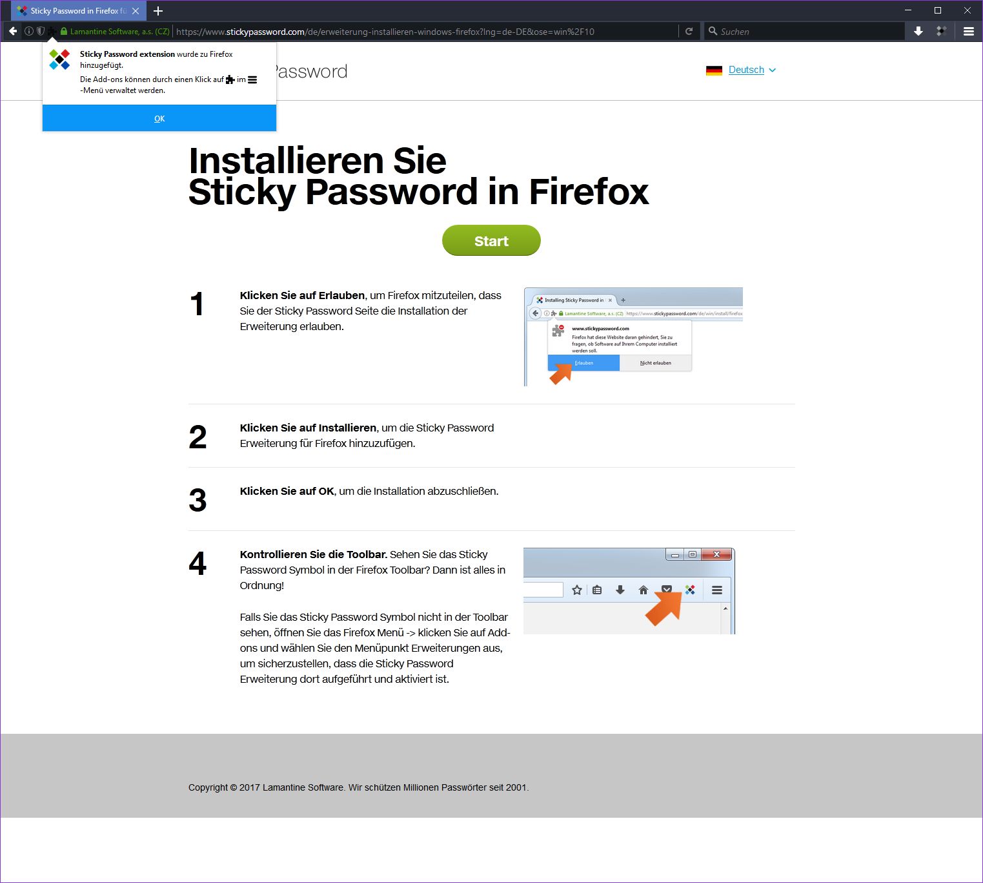Click the 'Klicken Sie auf Installieren' text
This screenshot has width=983, height=883.
click(308, 428)
